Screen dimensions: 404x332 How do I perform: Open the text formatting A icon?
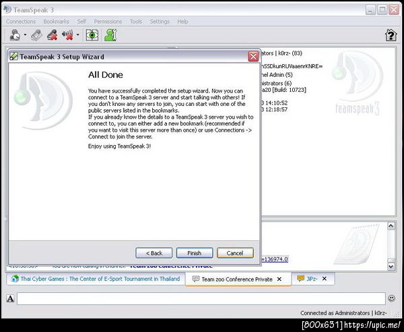coord(10,299)
